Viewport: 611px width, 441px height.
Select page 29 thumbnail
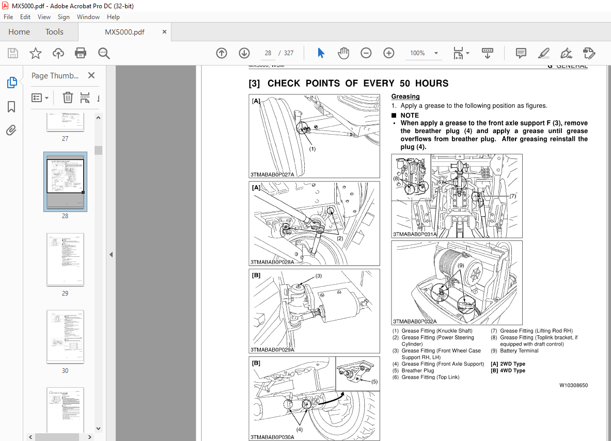pos(65,259)
